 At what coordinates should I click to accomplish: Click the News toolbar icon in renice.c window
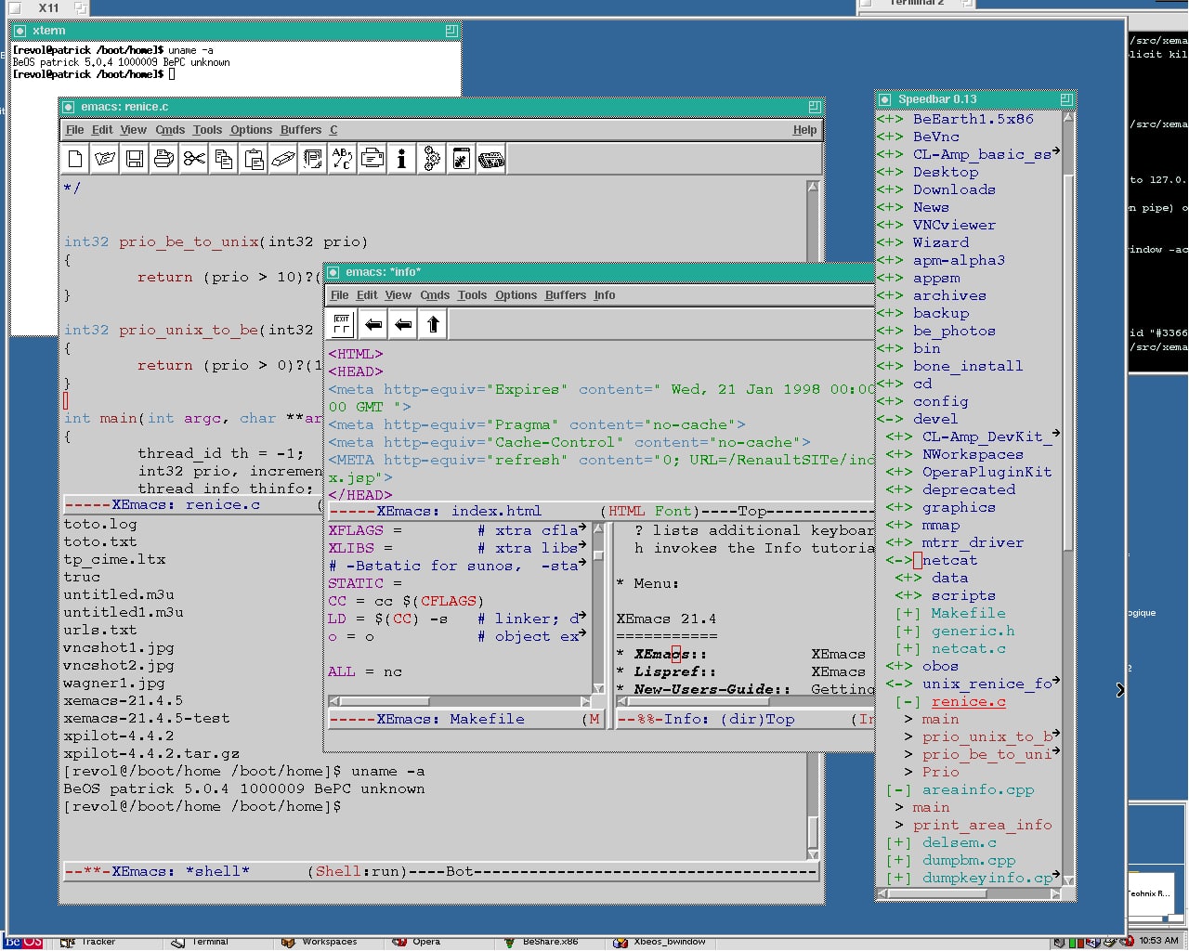tap(491, 159)
